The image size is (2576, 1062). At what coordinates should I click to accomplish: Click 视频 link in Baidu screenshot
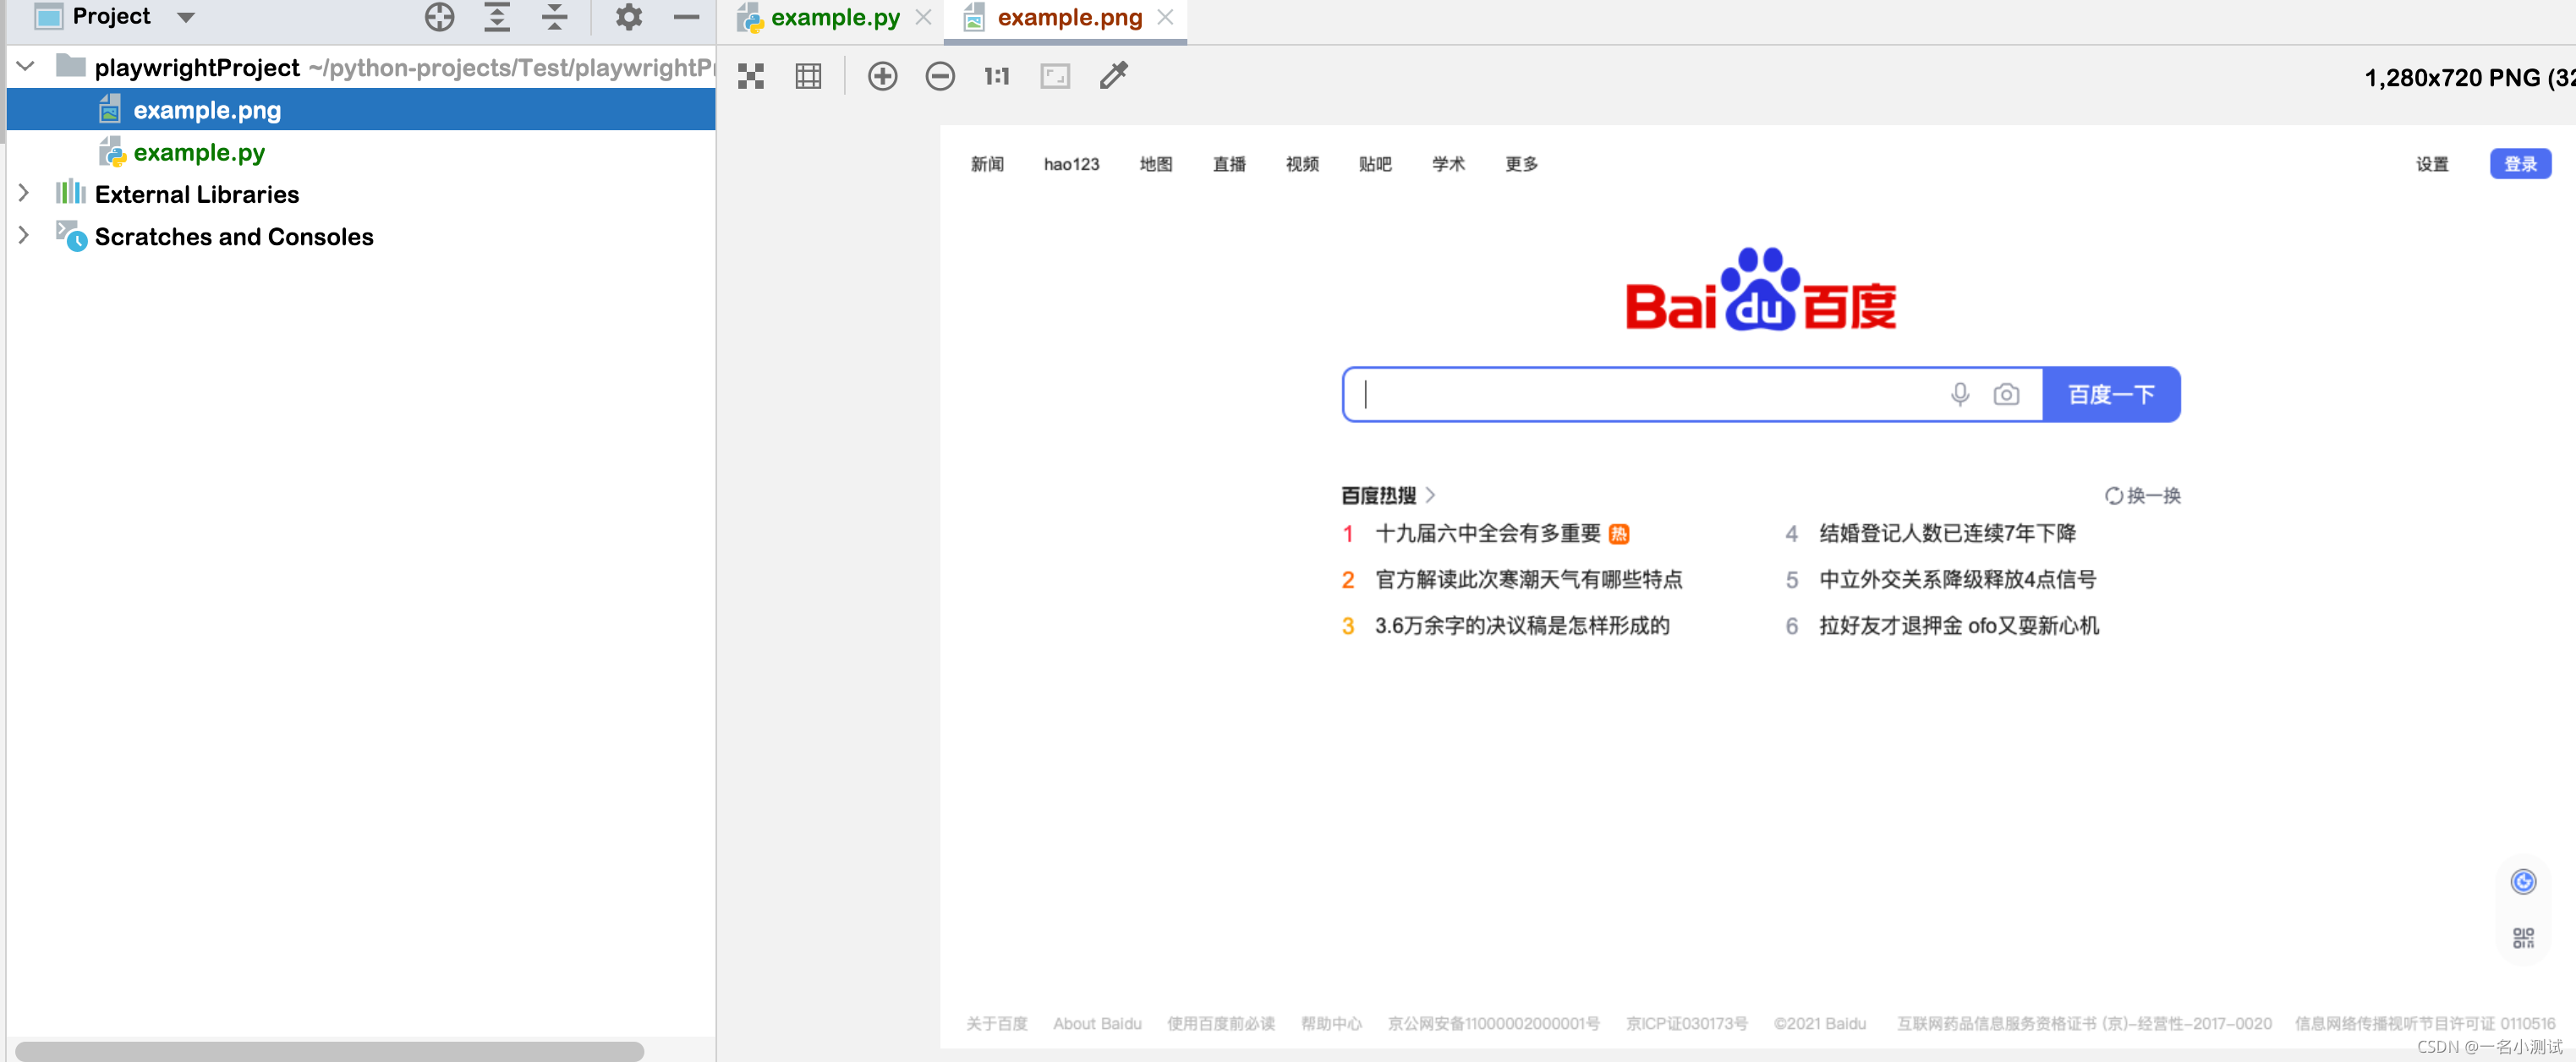[x=1302, y=164]
